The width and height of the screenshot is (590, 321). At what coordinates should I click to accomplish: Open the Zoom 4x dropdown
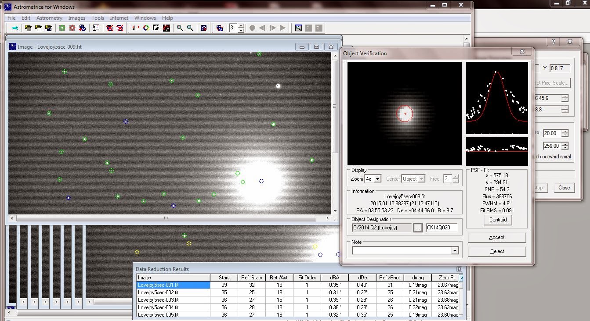(x=377, y=179)
